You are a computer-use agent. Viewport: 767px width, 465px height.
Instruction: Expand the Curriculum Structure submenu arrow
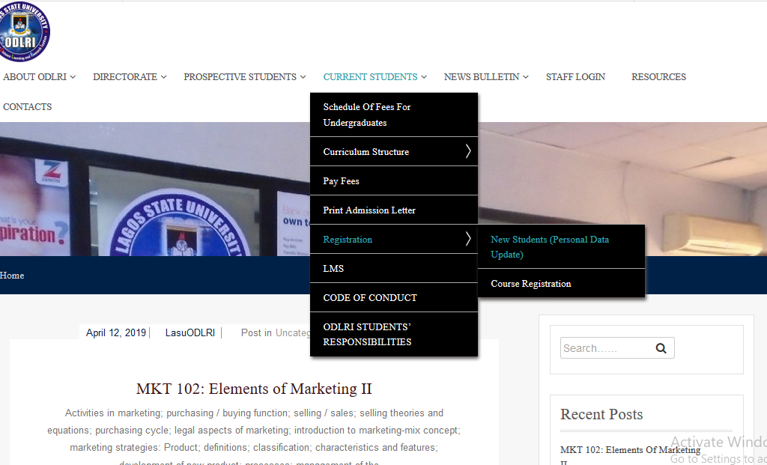[467, 151]
